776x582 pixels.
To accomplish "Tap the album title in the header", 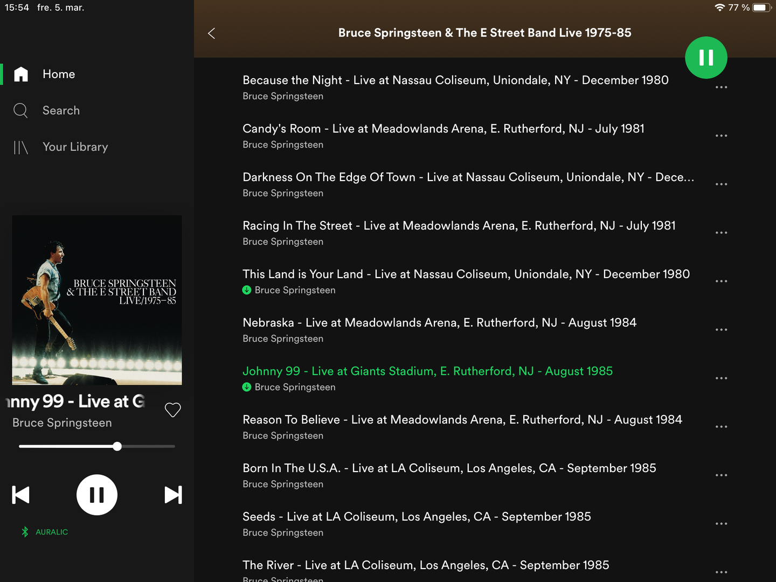I will pyautogui.click(x=485, y=33).
